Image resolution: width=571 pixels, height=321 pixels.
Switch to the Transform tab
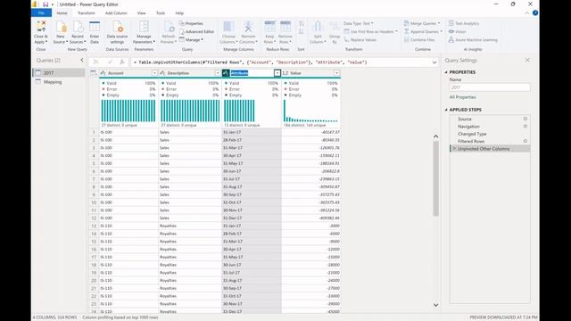coord(87,13)
